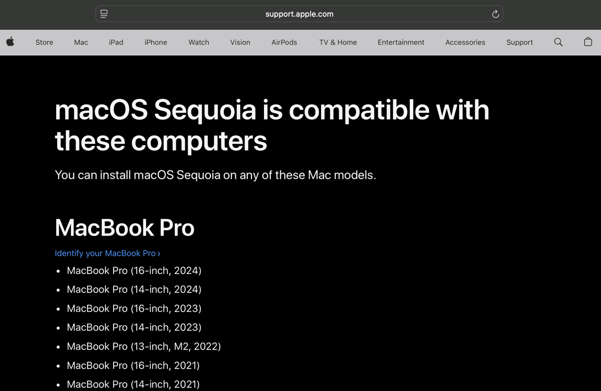Image resolution: width=601 pixels, height=391 pixels.
Task: Open the Support navigation item
Action: [519, 42]
